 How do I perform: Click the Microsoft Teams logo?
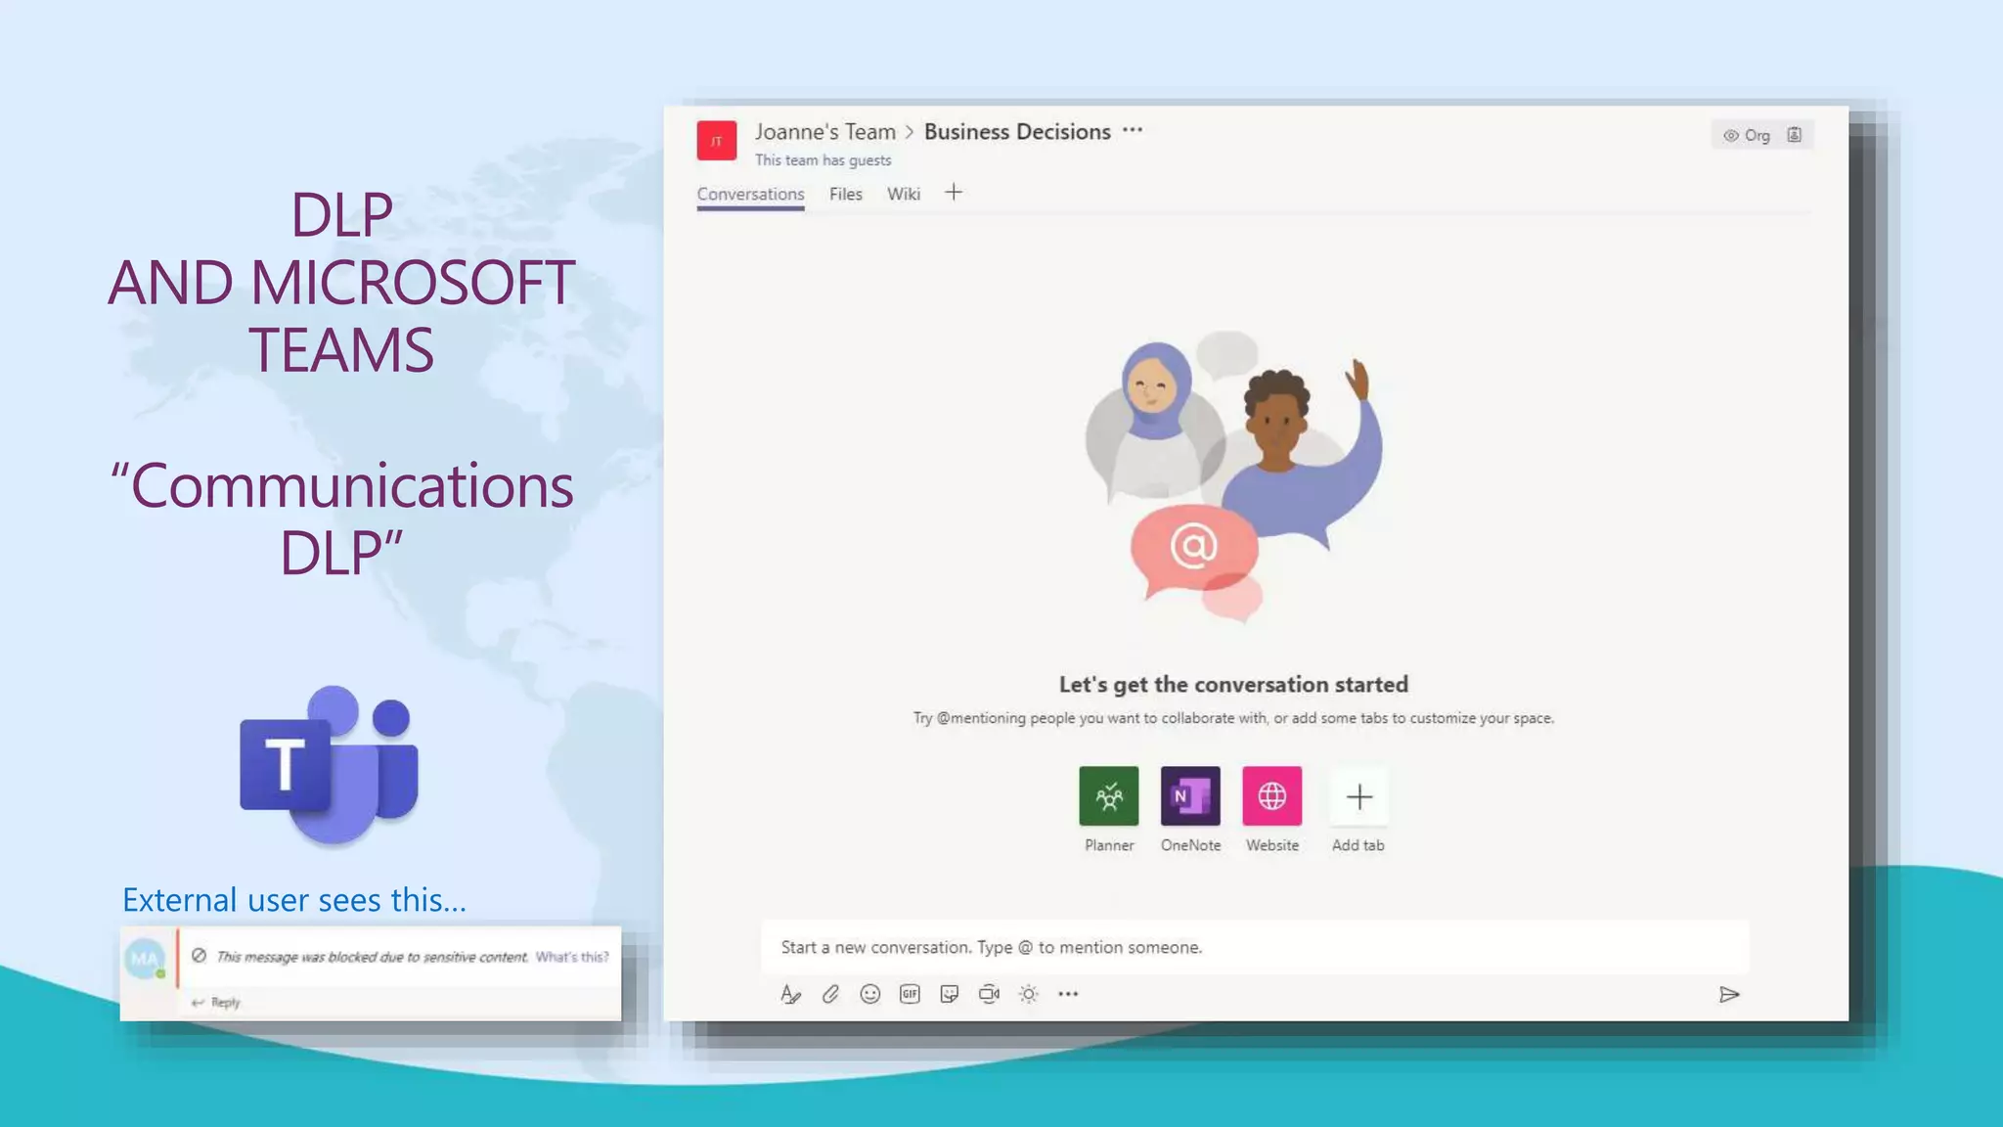(330, 765)
